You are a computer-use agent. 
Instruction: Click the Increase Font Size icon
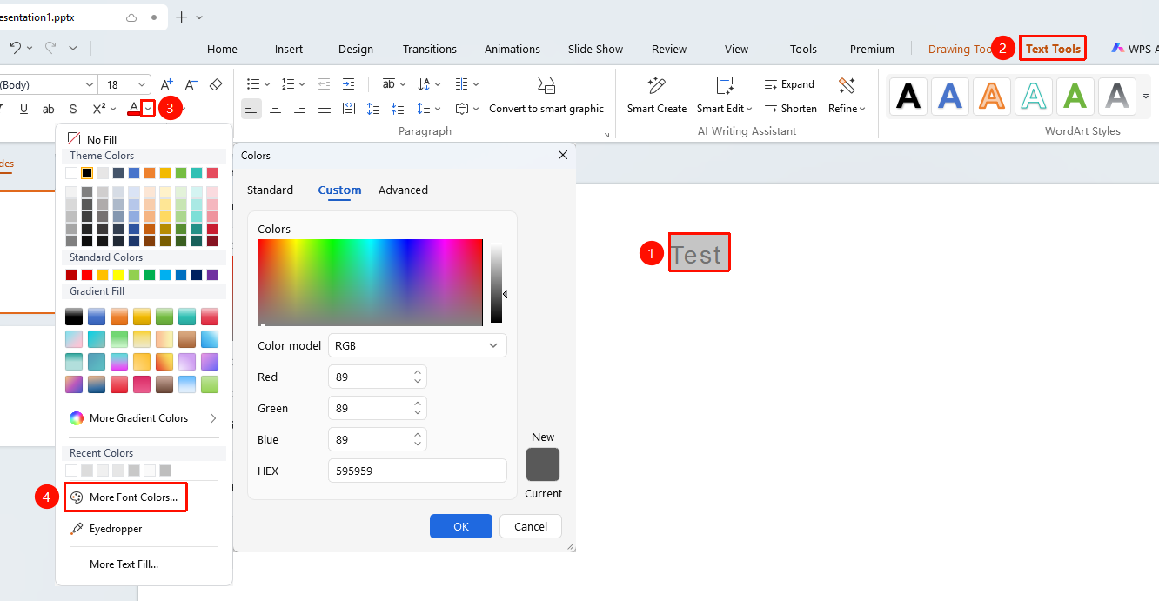pos(166,84)
